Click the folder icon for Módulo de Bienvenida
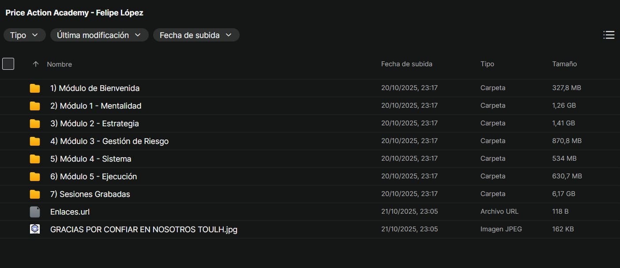The width and height of the screenshot is (620, 268). 35,88
